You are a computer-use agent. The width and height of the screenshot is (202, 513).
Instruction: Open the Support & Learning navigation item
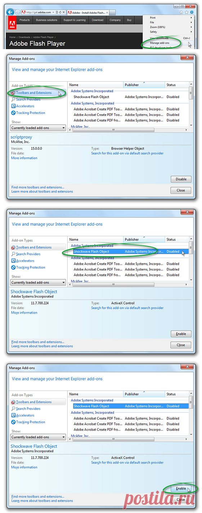(x=75, y=20)
